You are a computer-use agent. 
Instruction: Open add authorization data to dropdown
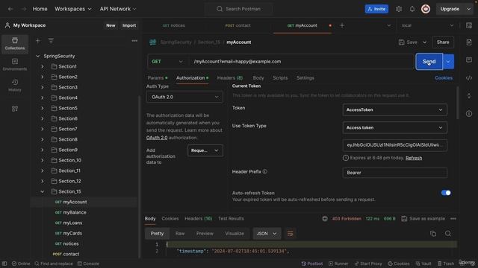(205, 150)
